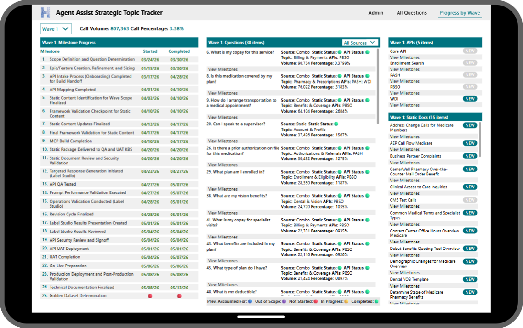Select Technical Documentation Finalized milestone
The width and height of the screenshot is (523, 328).
119,287
